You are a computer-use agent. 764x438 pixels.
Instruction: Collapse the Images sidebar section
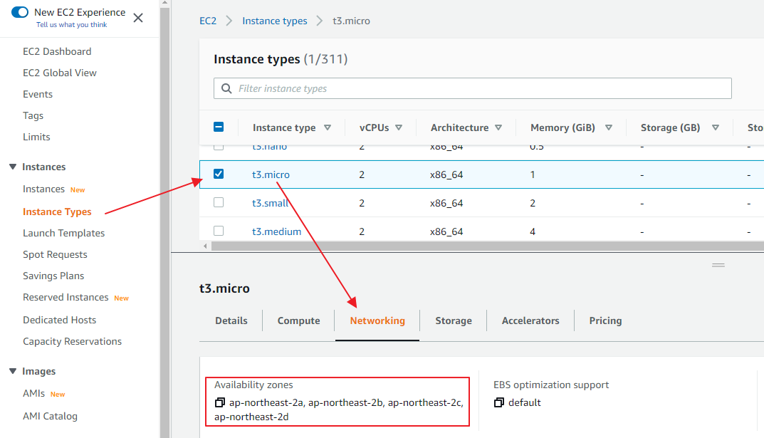click(13, 371)
